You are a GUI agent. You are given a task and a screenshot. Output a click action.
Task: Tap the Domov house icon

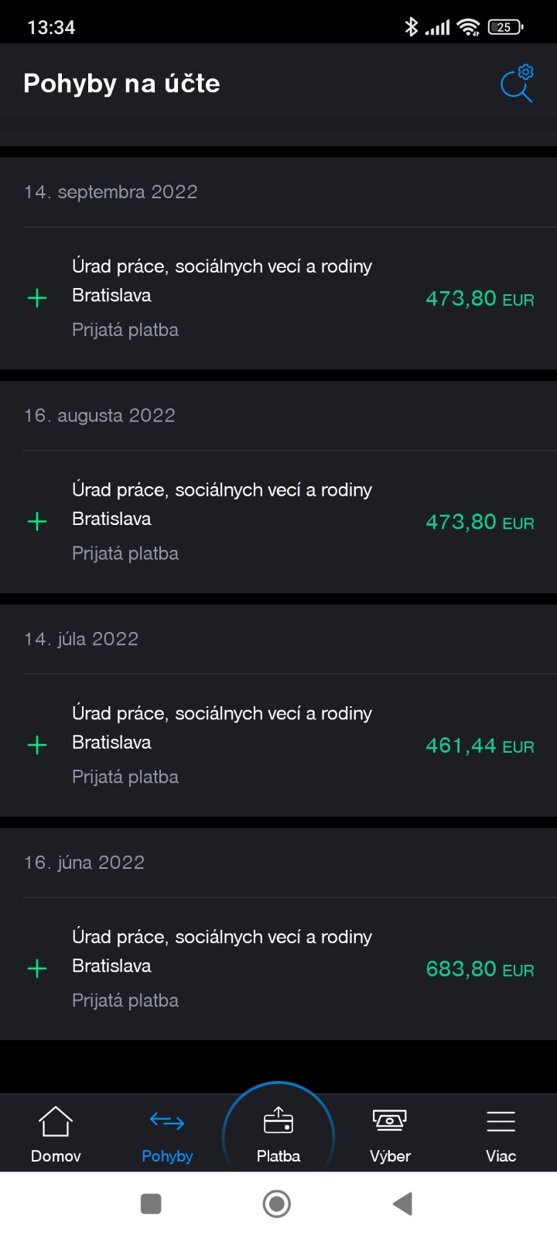[x=56, y=1121]
